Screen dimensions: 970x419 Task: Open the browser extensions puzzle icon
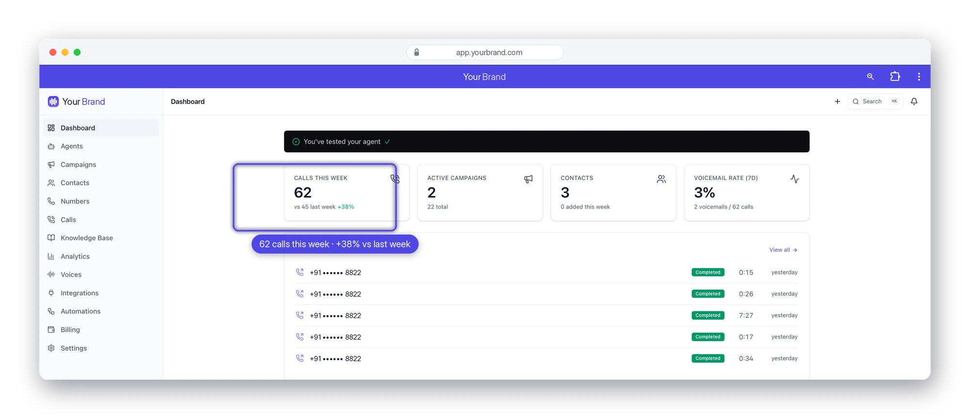pos(895,77)
